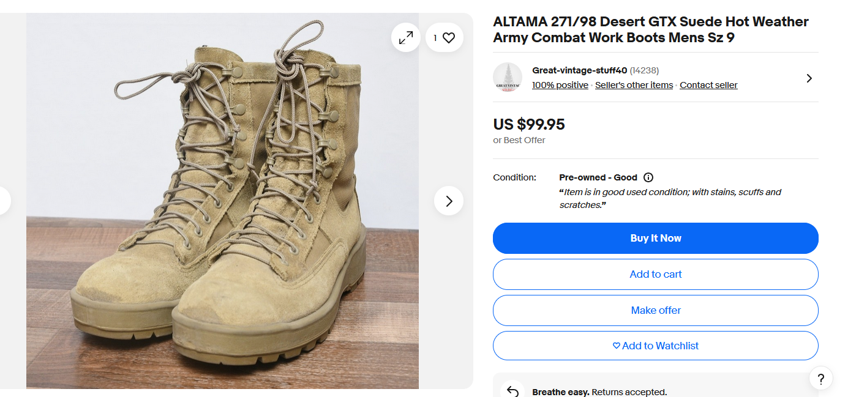Image resolution: width=848 pixels, height=397 pixels.
Task: Click Add to cart
Action: 655,274
